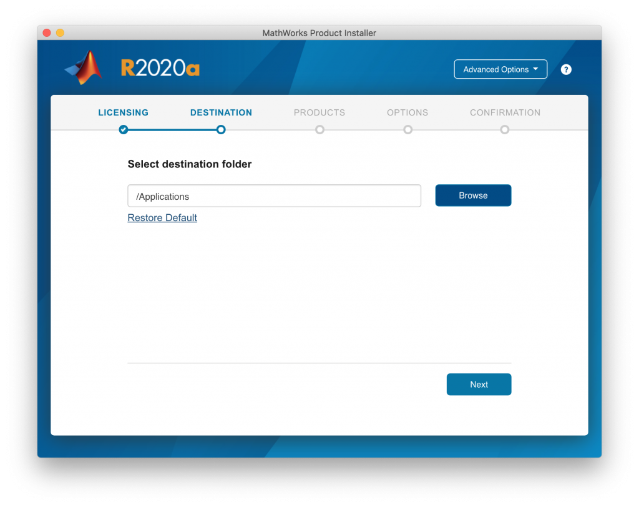Click the Restore Default link
639x507 pixels.
[x=162, y=218]
